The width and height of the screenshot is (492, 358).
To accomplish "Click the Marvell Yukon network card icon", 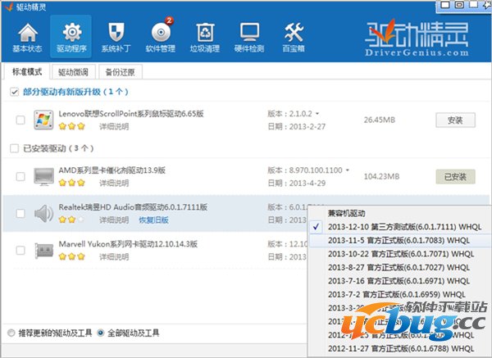I will pyautogui.click(x=43, y=251).
